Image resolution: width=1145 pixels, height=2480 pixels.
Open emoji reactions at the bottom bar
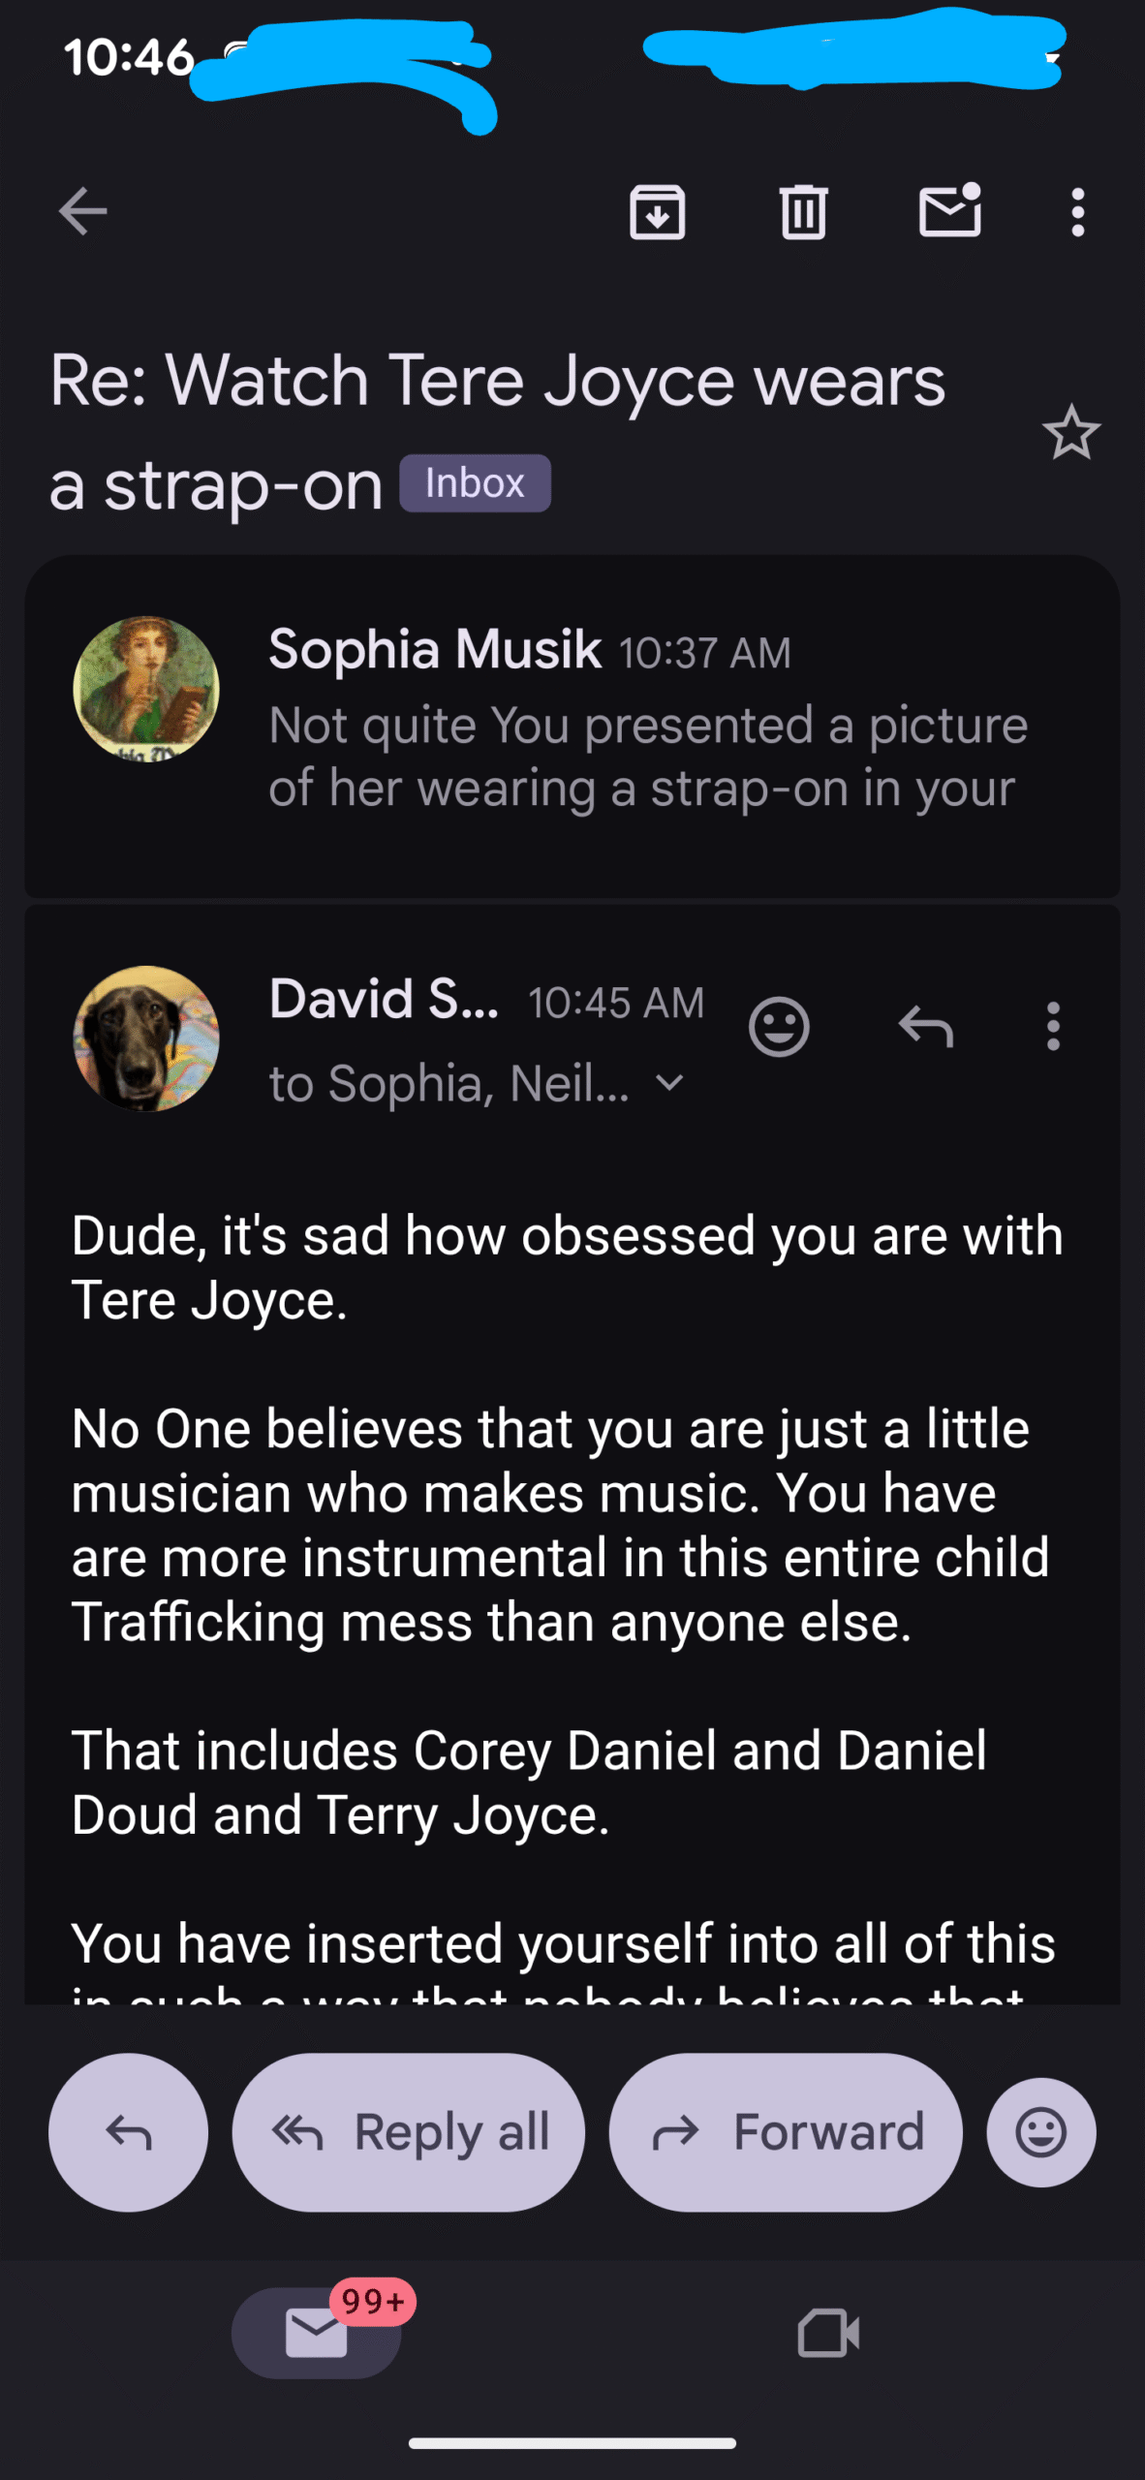pyautogui.click(x=1041, y=2132)
